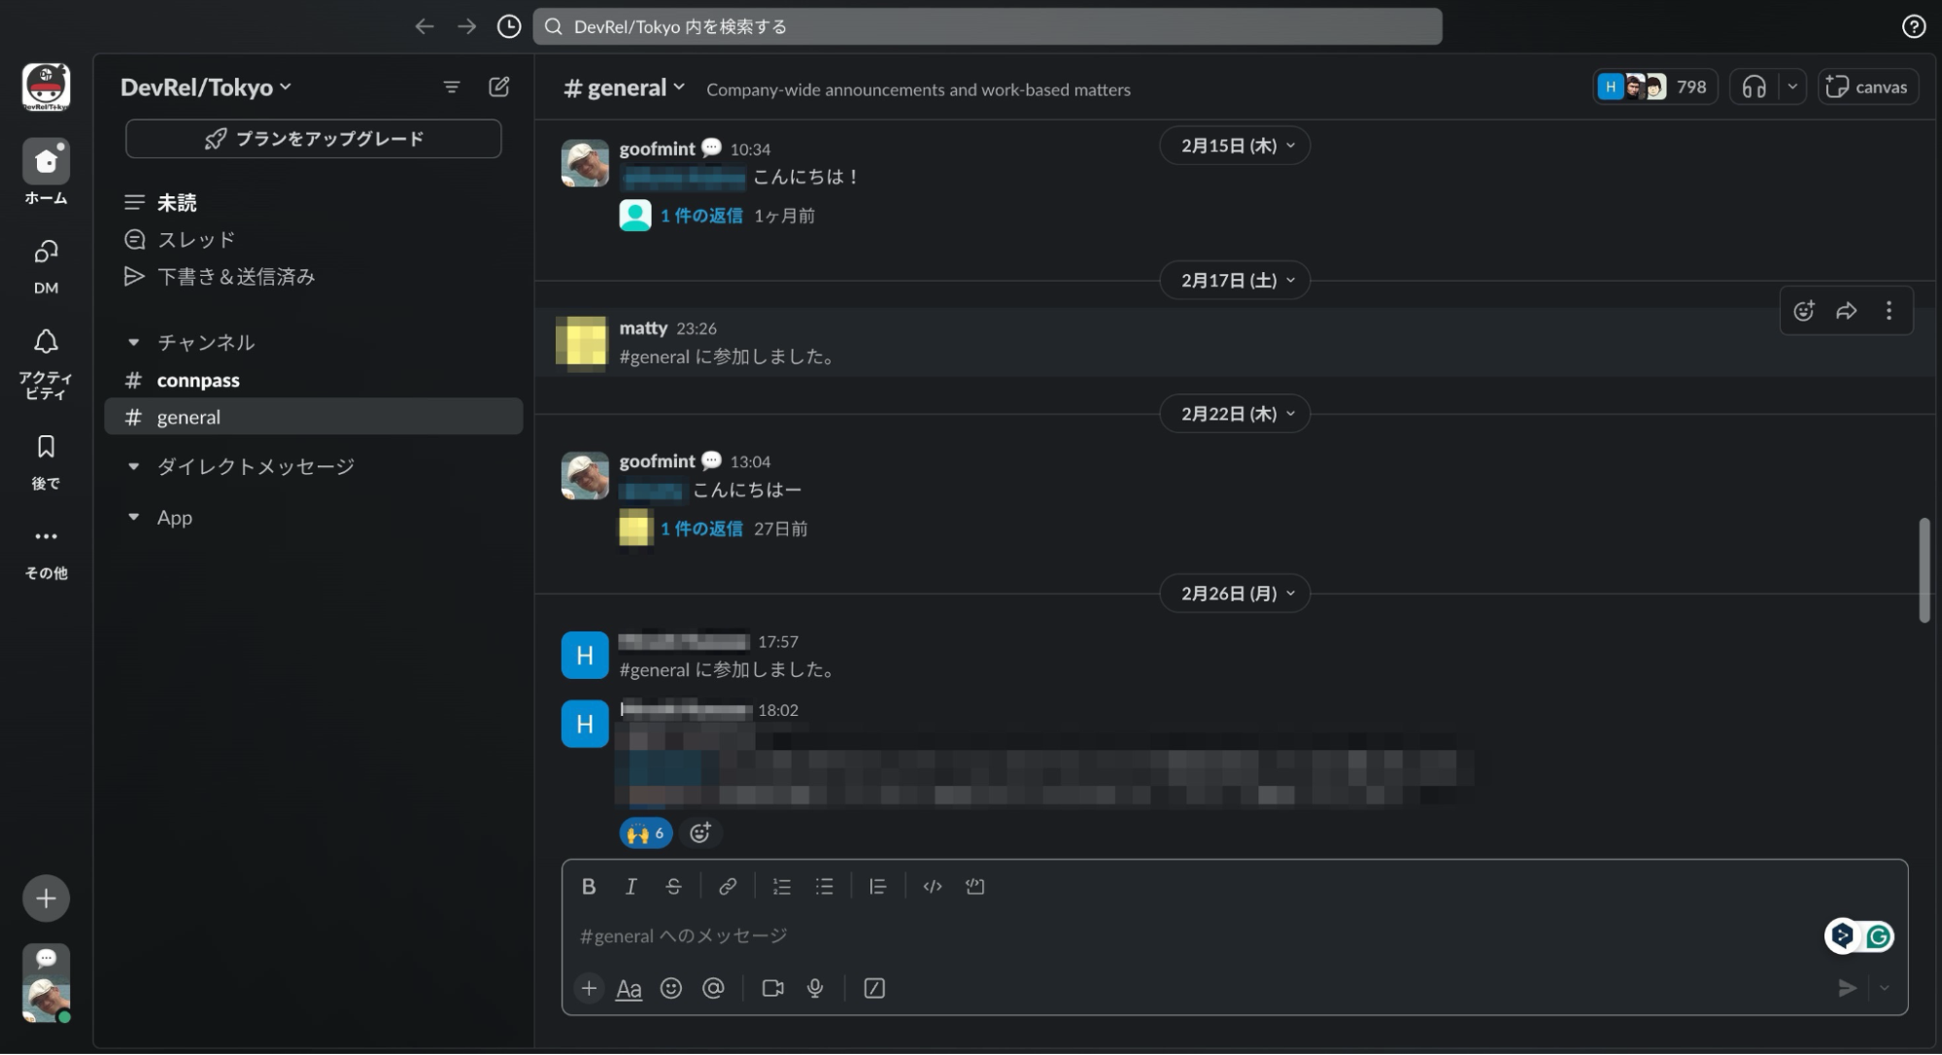1942x1055 pixels.
Task: View the 798 channel members
Action: (1654, 87)
